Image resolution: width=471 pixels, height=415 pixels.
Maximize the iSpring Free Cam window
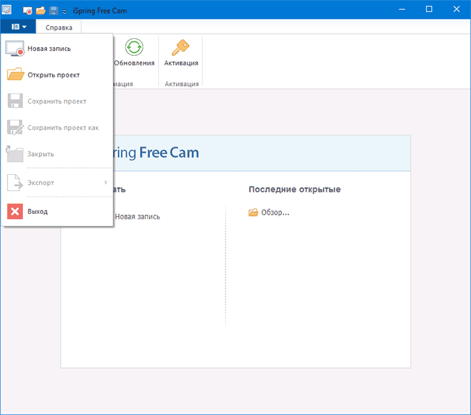(x=429, y=9)
